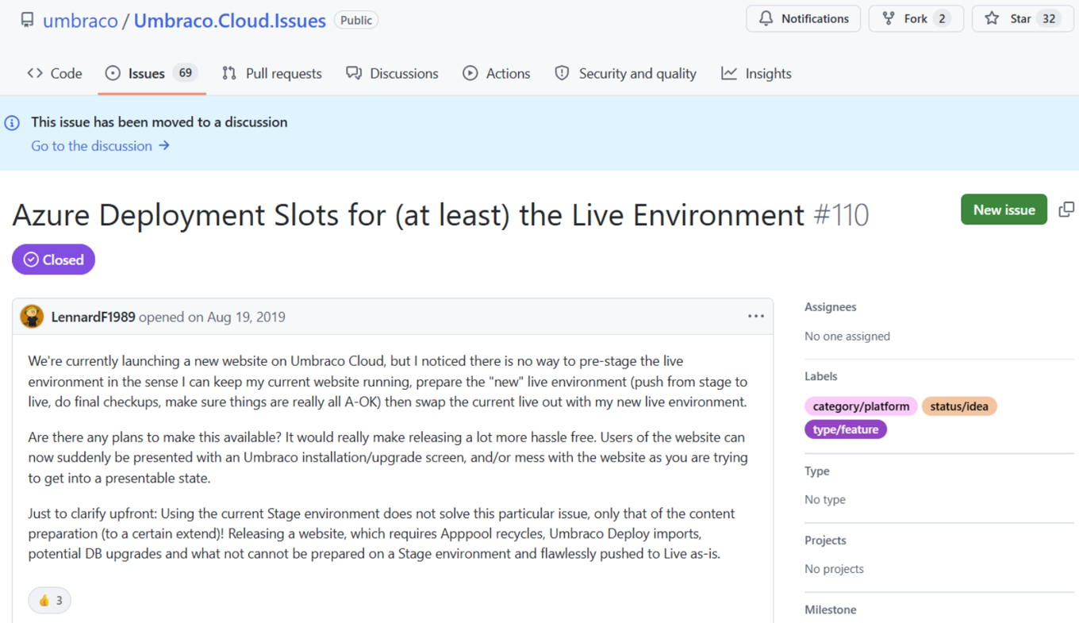
Task: Click the issue title Azure Deployment Slots
Action: point(409,215)
